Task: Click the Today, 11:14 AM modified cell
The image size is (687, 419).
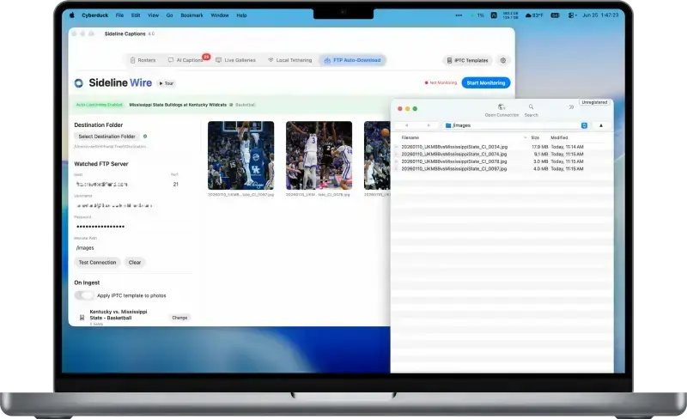Action: (x=567, y=147)
